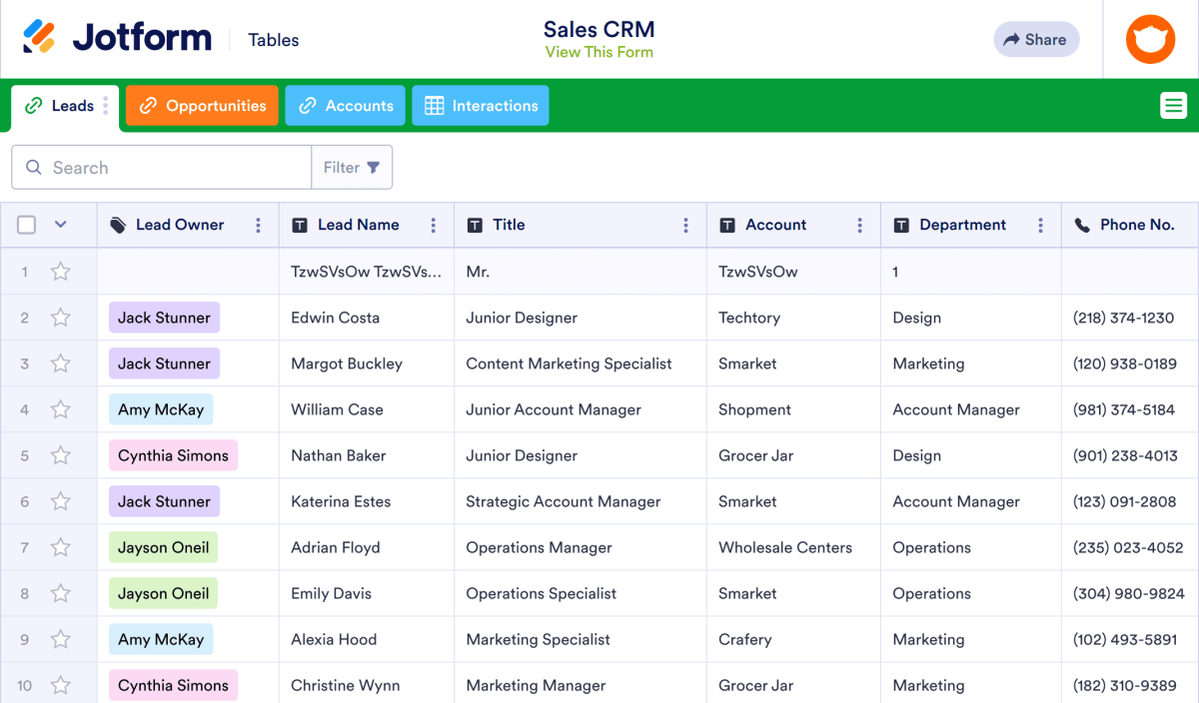
Task: Favorite the Katerina Estes lead
Action: (x=61, y=501)
